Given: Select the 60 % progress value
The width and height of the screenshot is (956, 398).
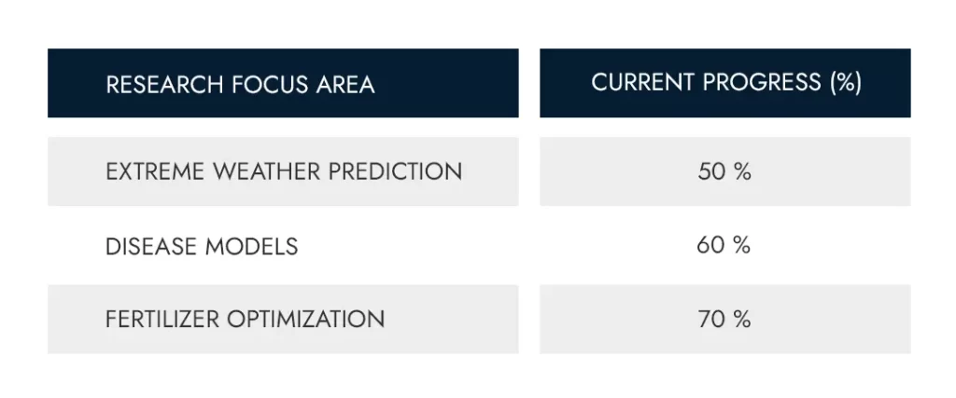Looking at the screenshot, I should click(x=724, y=245).
